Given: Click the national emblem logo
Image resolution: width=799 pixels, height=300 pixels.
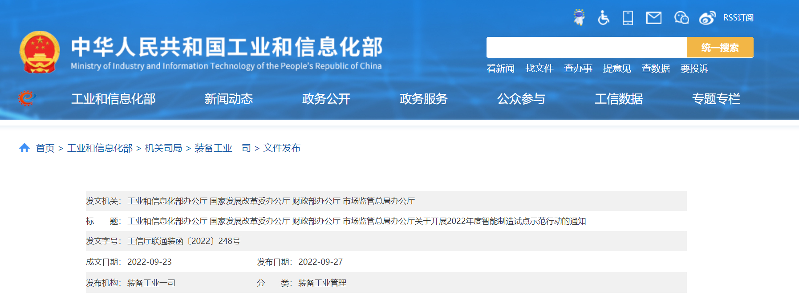Looking at the screenshot, I should pyautogui.click(x=40, y=52).
